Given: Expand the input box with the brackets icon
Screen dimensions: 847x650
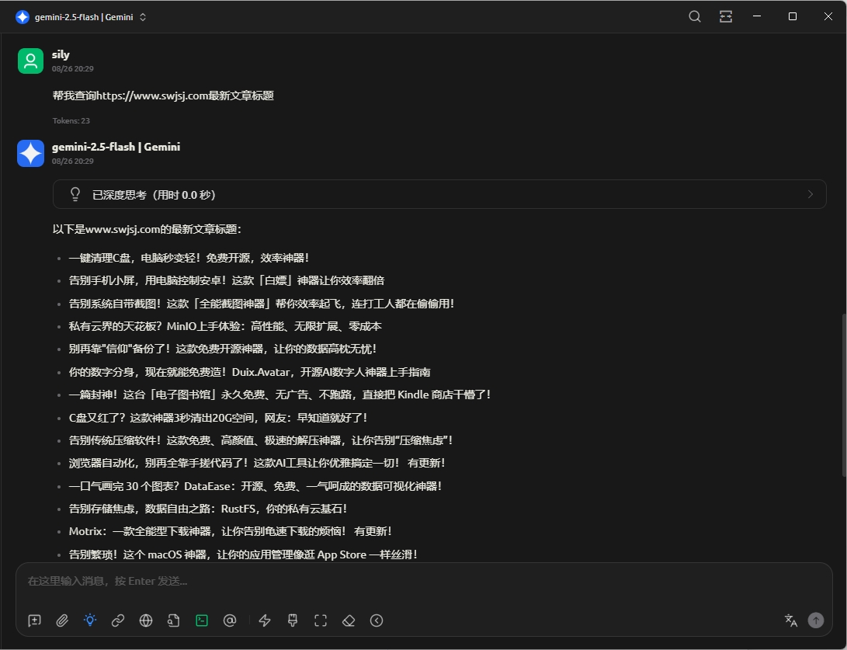Looking at the screenshot, I should [321, 620].
